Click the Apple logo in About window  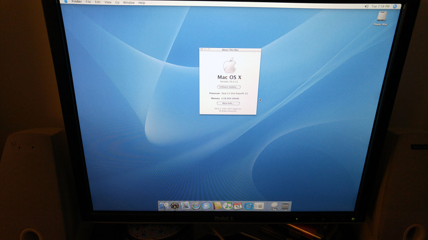click(230, 65)
